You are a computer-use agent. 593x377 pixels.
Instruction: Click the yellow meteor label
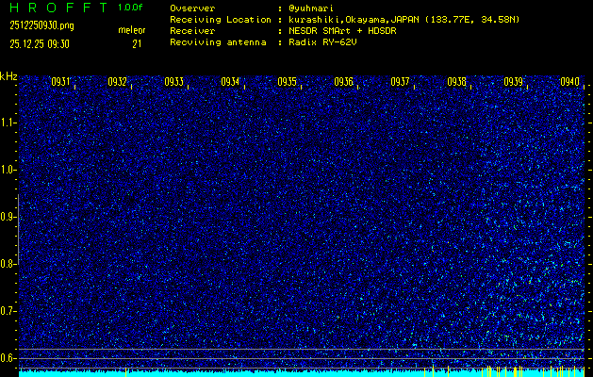[132, 31]
